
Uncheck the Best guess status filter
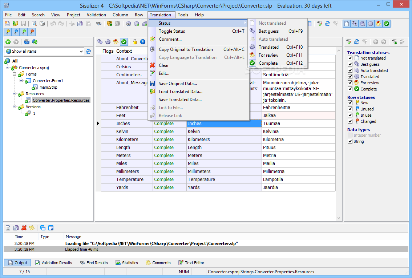[350, 64]
